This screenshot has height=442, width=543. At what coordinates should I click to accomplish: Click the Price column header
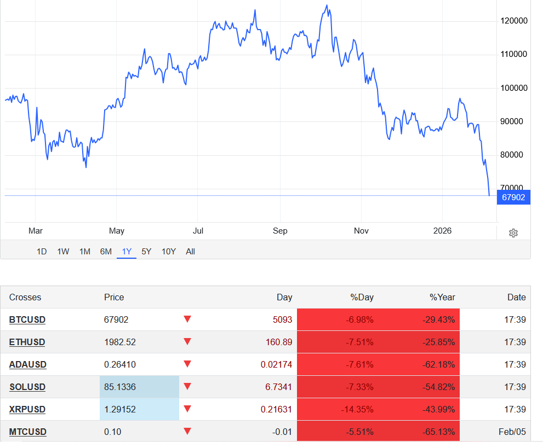point(114,298)
